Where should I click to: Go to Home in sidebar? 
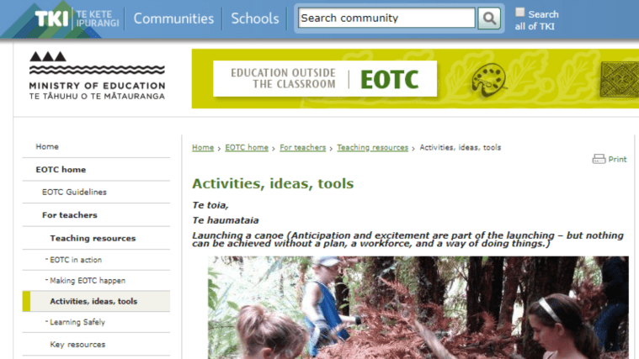click(x=47, y=147)
